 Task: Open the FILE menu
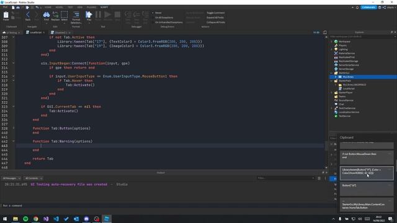tap(5, 7)
